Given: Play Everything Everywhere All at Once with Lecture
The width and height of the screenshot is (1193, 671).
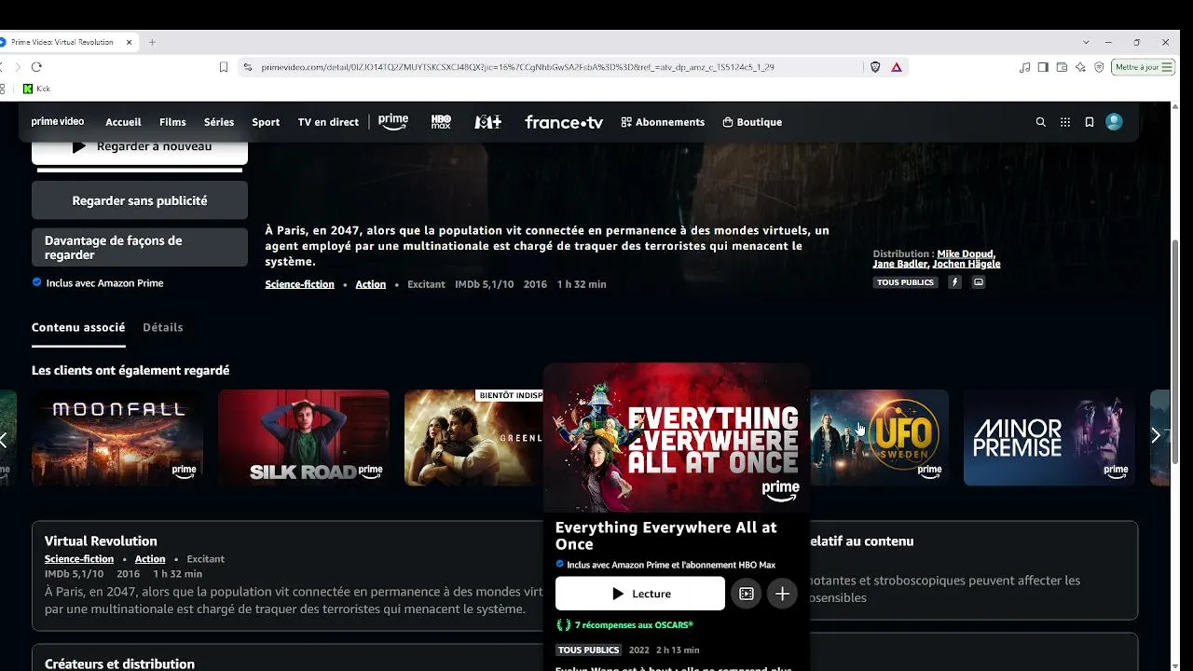Looking at the screenshot, I should coord(640,594).
